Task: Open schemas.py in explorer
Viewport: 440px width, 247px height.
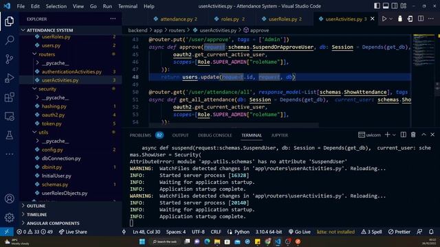Action: click(70, 185)
